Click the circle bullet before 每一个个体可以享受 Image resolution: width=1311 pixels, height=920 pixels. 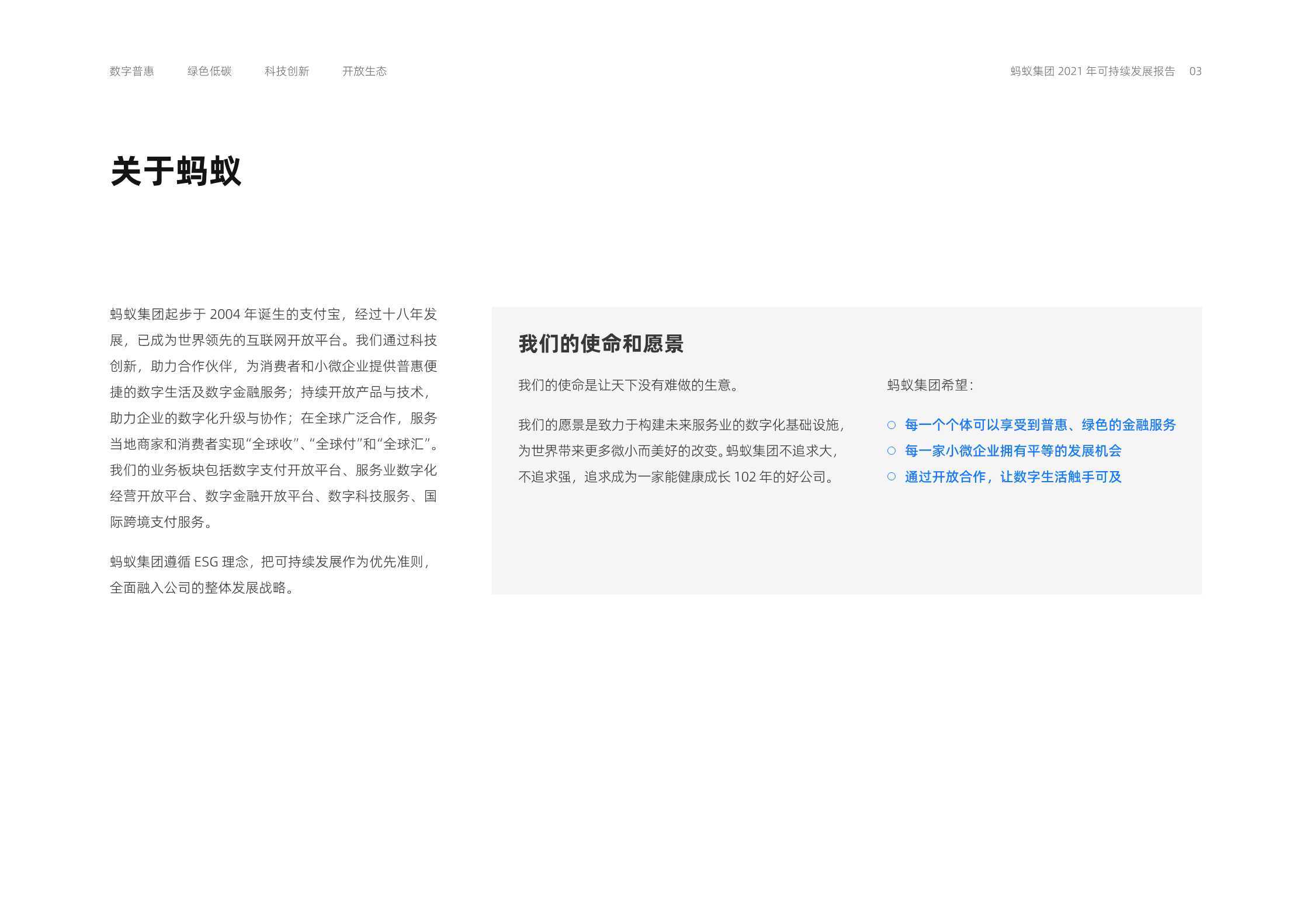tap(891, 425)
